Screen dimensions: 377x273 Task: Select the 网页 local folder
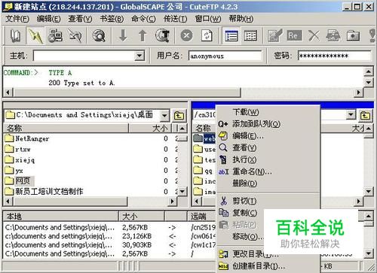pos(20,180)
